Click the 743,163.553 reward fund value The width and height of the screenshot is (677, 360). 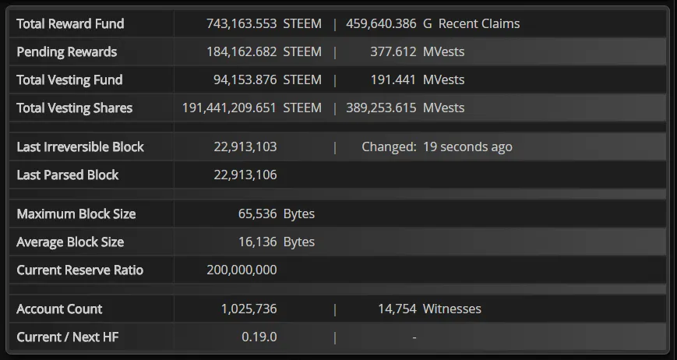(242, 23)
